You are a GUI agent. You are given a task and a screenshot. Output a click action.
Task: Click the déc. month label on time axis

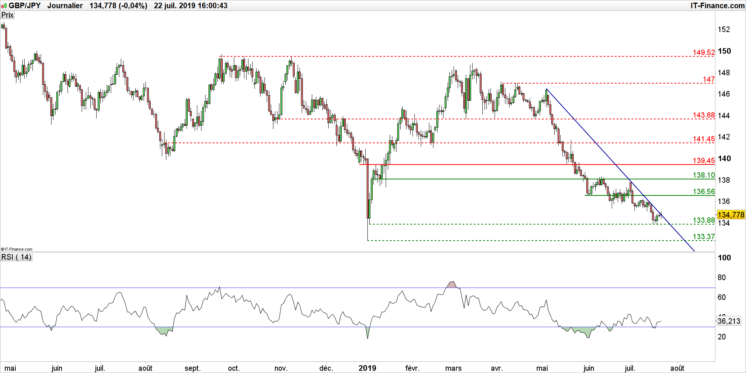click(x=326, y=369)
